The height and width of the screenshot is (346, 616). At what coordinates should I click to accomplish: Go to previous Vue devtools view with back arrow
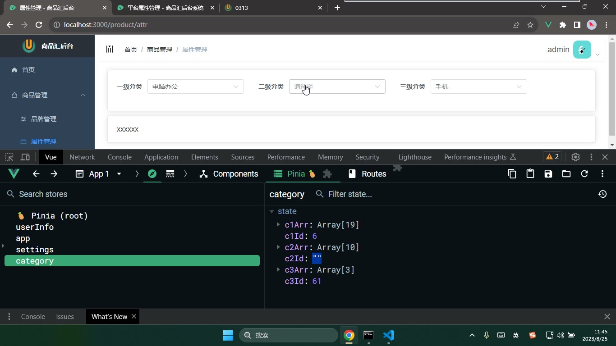(36, 174)
